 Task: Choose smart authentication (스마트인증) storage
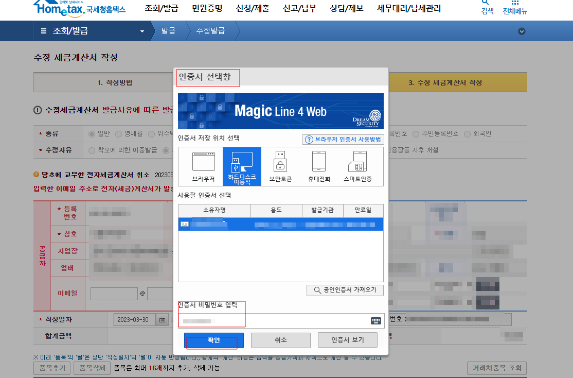(358, 166)
